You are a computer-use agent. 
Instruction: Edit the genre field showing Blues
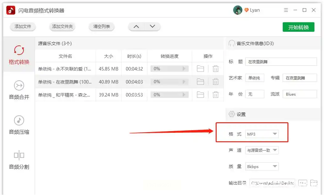click(x=300, y=94)
